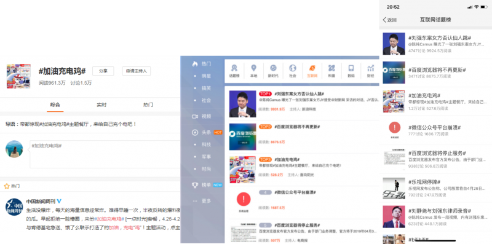Click the user avatar beside the post box
Viewport: 492px width, 244px height.
click(x=14, y=149)
